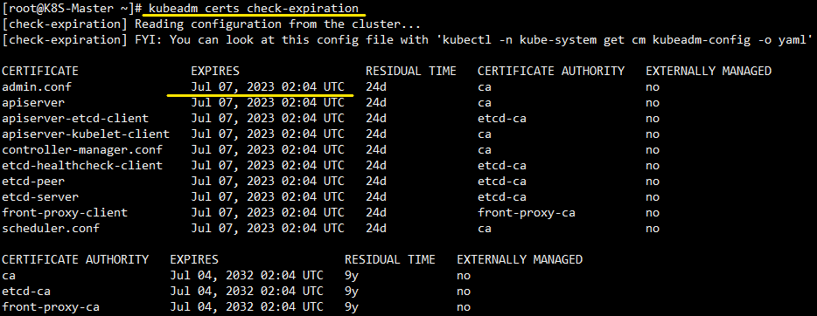Click the [root@K8S-Master ~]# prompt

(72, 9)
